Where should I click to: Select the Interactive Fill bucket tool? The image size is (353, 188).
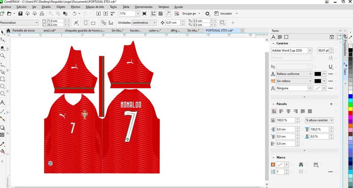3,151
